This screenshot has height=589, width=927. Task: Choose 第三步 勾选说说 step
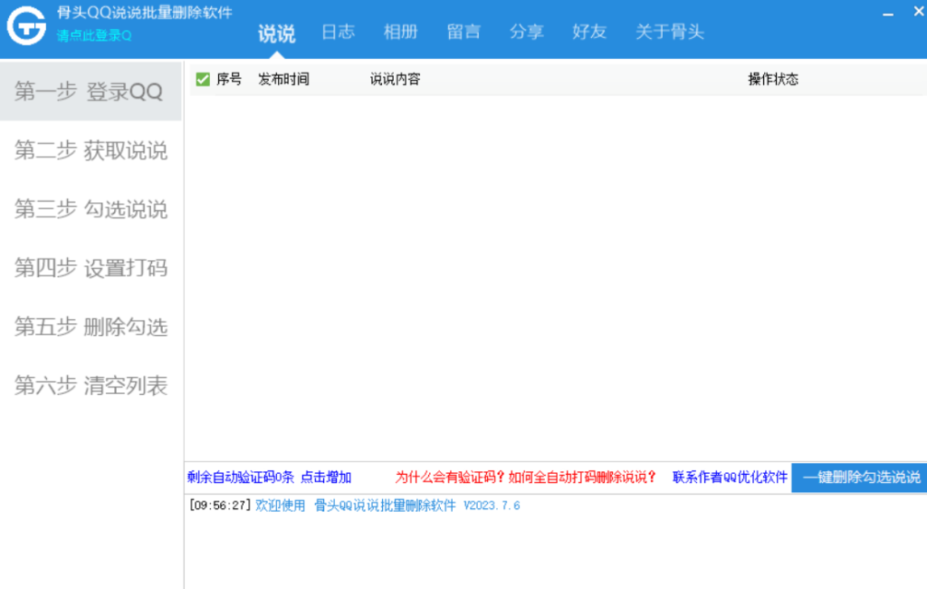click(x=91, y=209)
